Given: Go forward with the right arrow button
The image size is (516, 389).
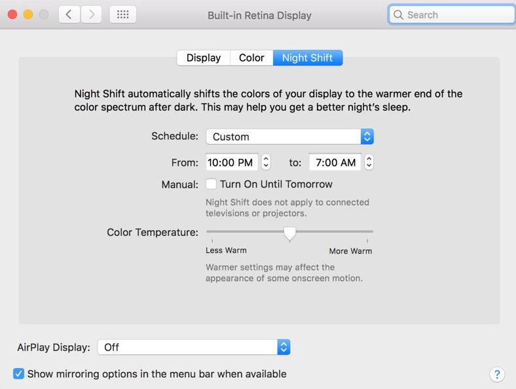Looking at the screenshot, I should pos(91,14).
